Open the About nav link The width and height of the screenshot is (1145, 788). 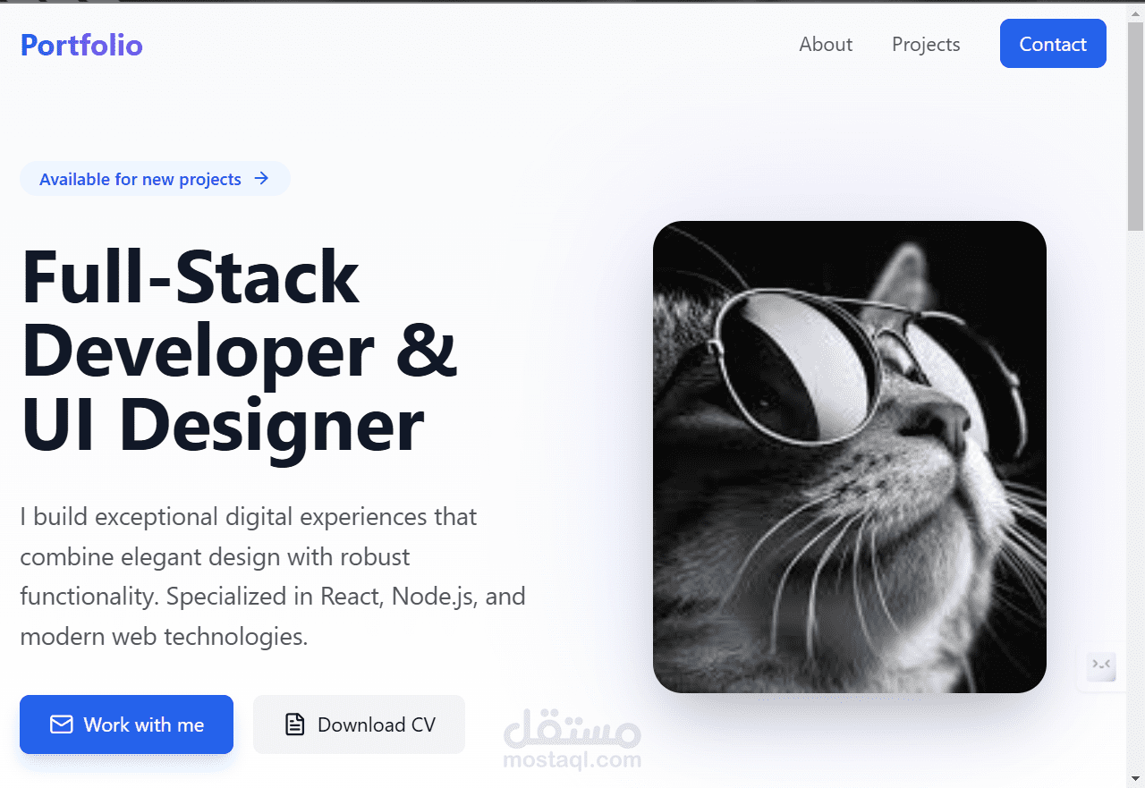[826, 45]
